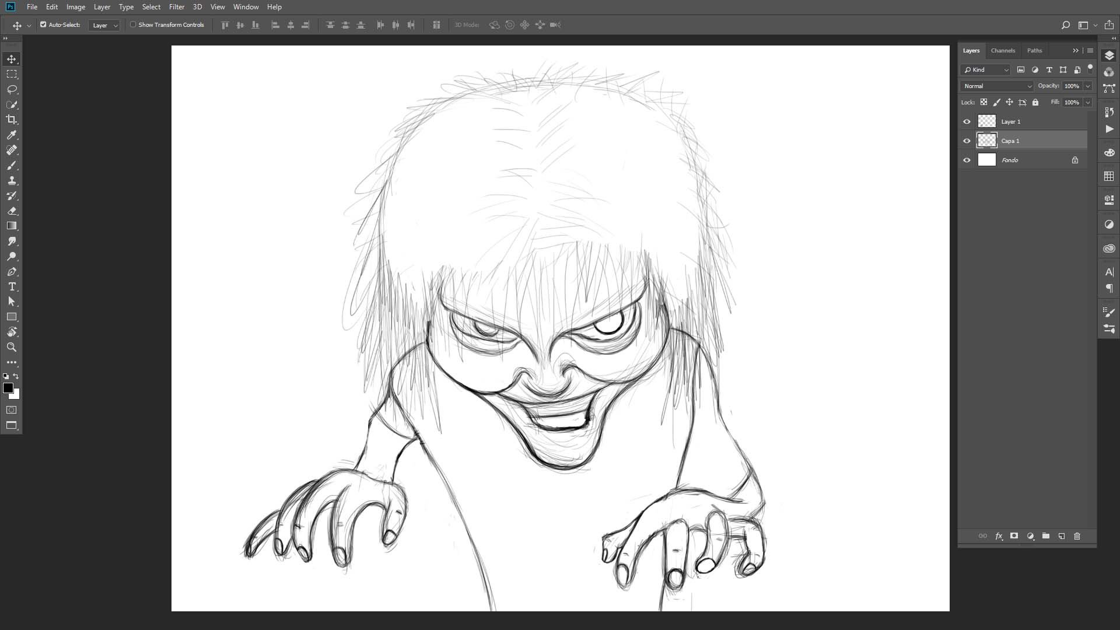Image resolution: width=1120 pixels, height=630 pixels.
Task: Switch to the Channels tab
Action: click(1003, 51)
